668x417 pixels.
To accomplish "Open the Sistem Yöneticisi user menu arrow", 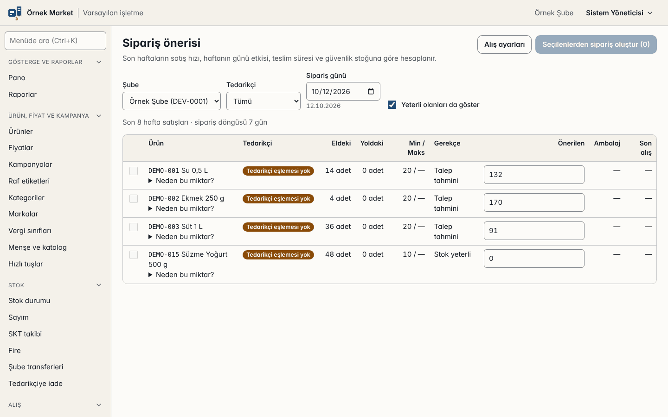I will point(650,13).
